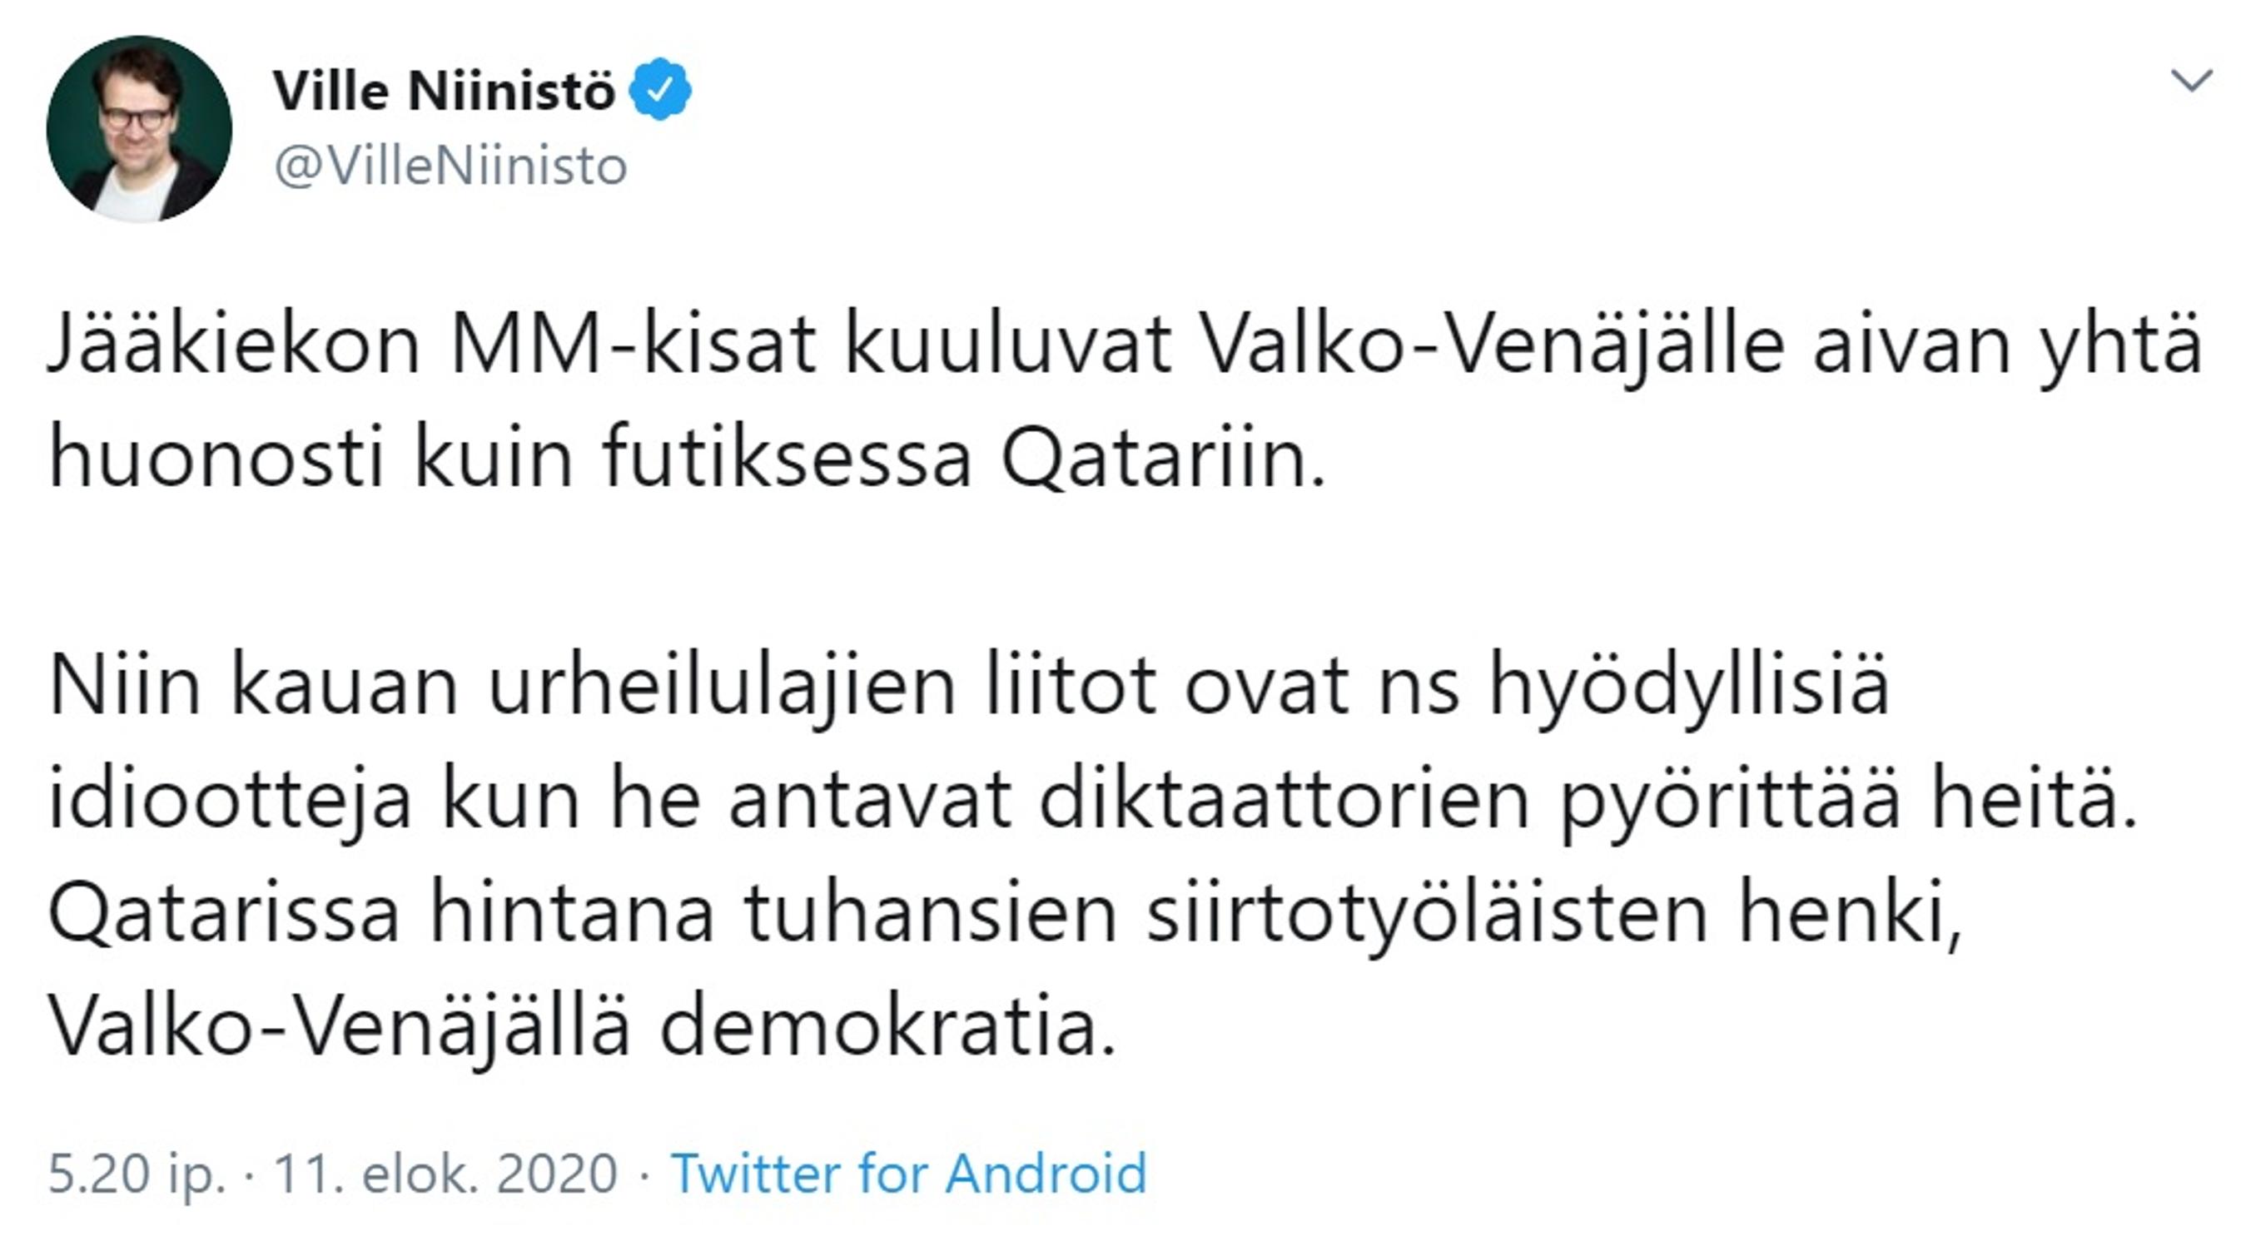Viewport: 2241px width, 1236px height.
Task: Open the @VilleNiinisto handle link
Action: point(450,166)
